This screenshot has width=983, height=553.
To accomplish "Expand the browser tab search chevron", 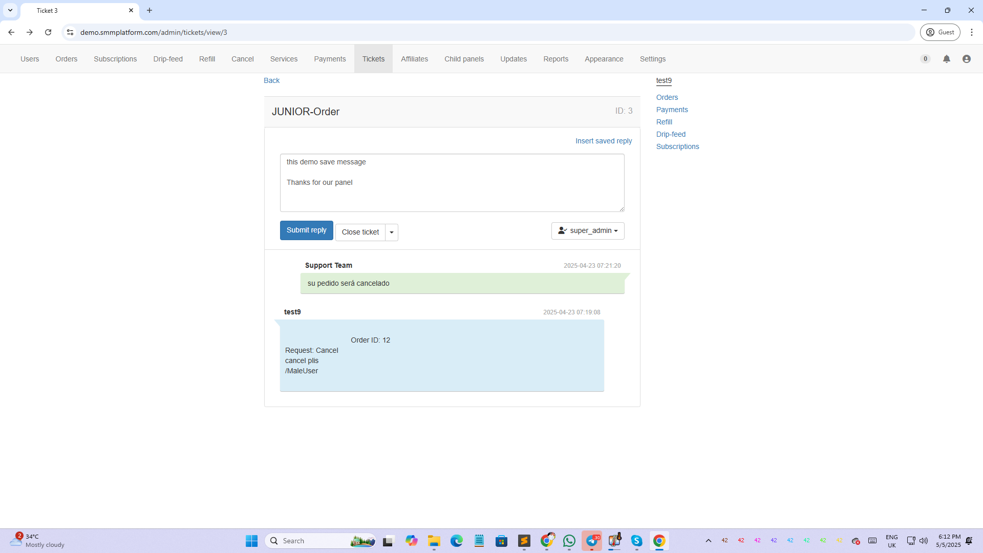I will (x=10, y=10).
